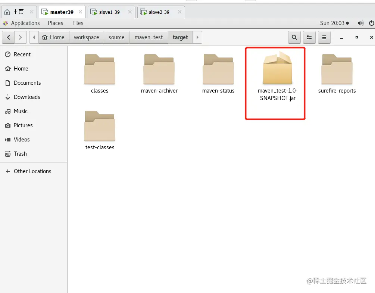Close the master39 tab
The width and height of the screenshot is (375, 293).
(x=80, y=12)
